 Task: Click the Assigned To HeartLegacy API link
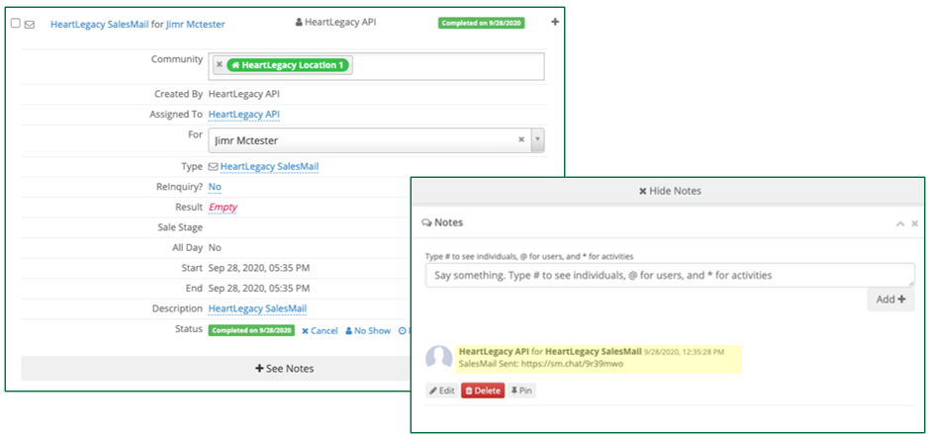click(243, 115)
